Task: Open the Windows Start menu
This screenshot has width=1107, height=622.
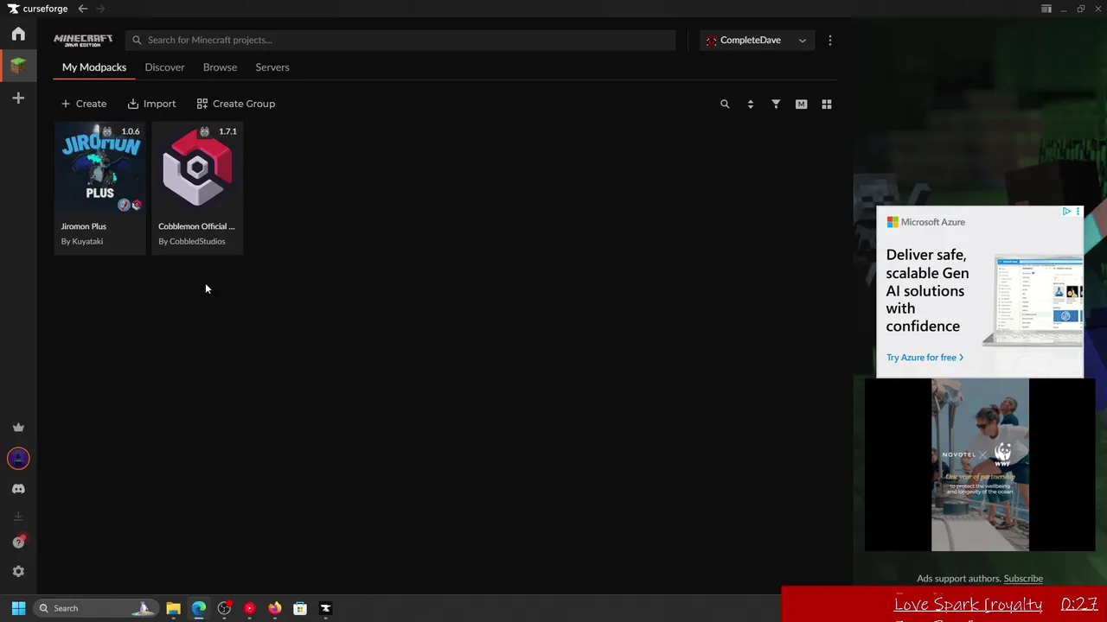Action: tap(18, 608)
